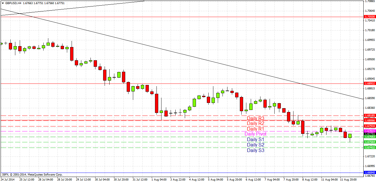Select the Daily R1 label text
The image size is (376, 182).
tap(255, 129)
